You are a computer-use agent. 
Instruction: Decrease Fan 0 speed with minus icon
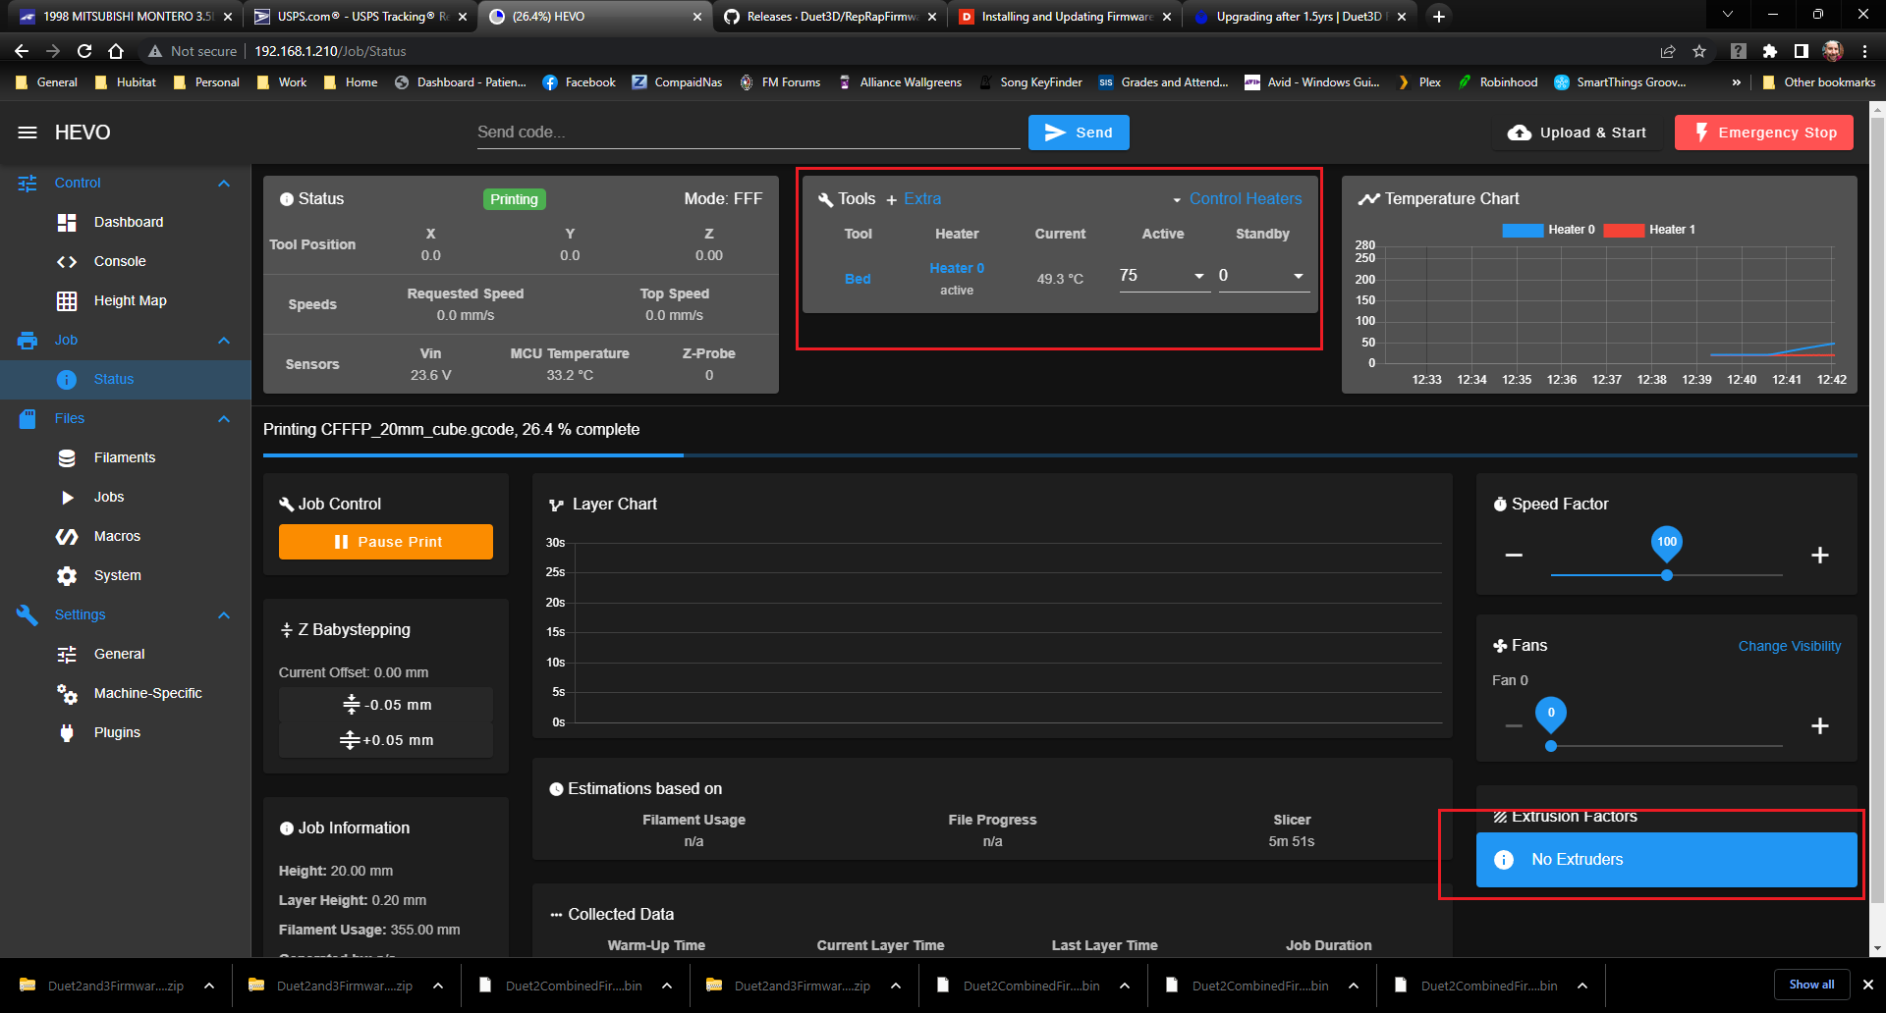(x=1514, y=725)
